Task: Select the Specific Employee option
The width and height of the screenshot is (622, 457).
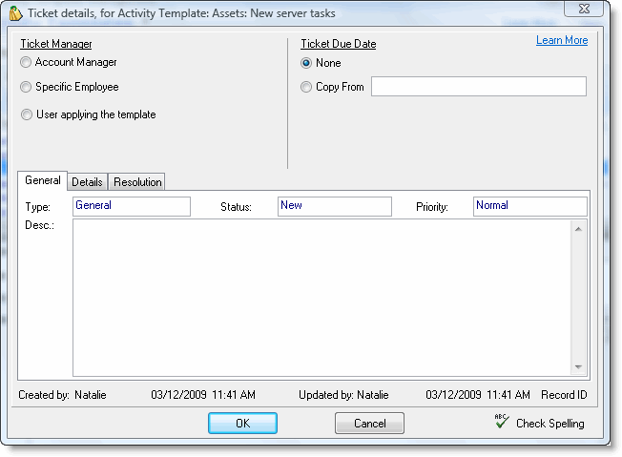Action: 26,87
